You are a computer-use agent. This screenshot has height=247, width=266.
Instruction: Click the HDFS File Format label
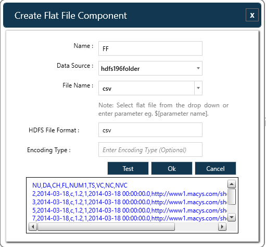coord(54,130)
